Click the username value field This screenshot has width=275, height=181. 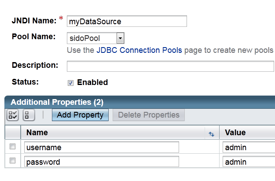249,147
